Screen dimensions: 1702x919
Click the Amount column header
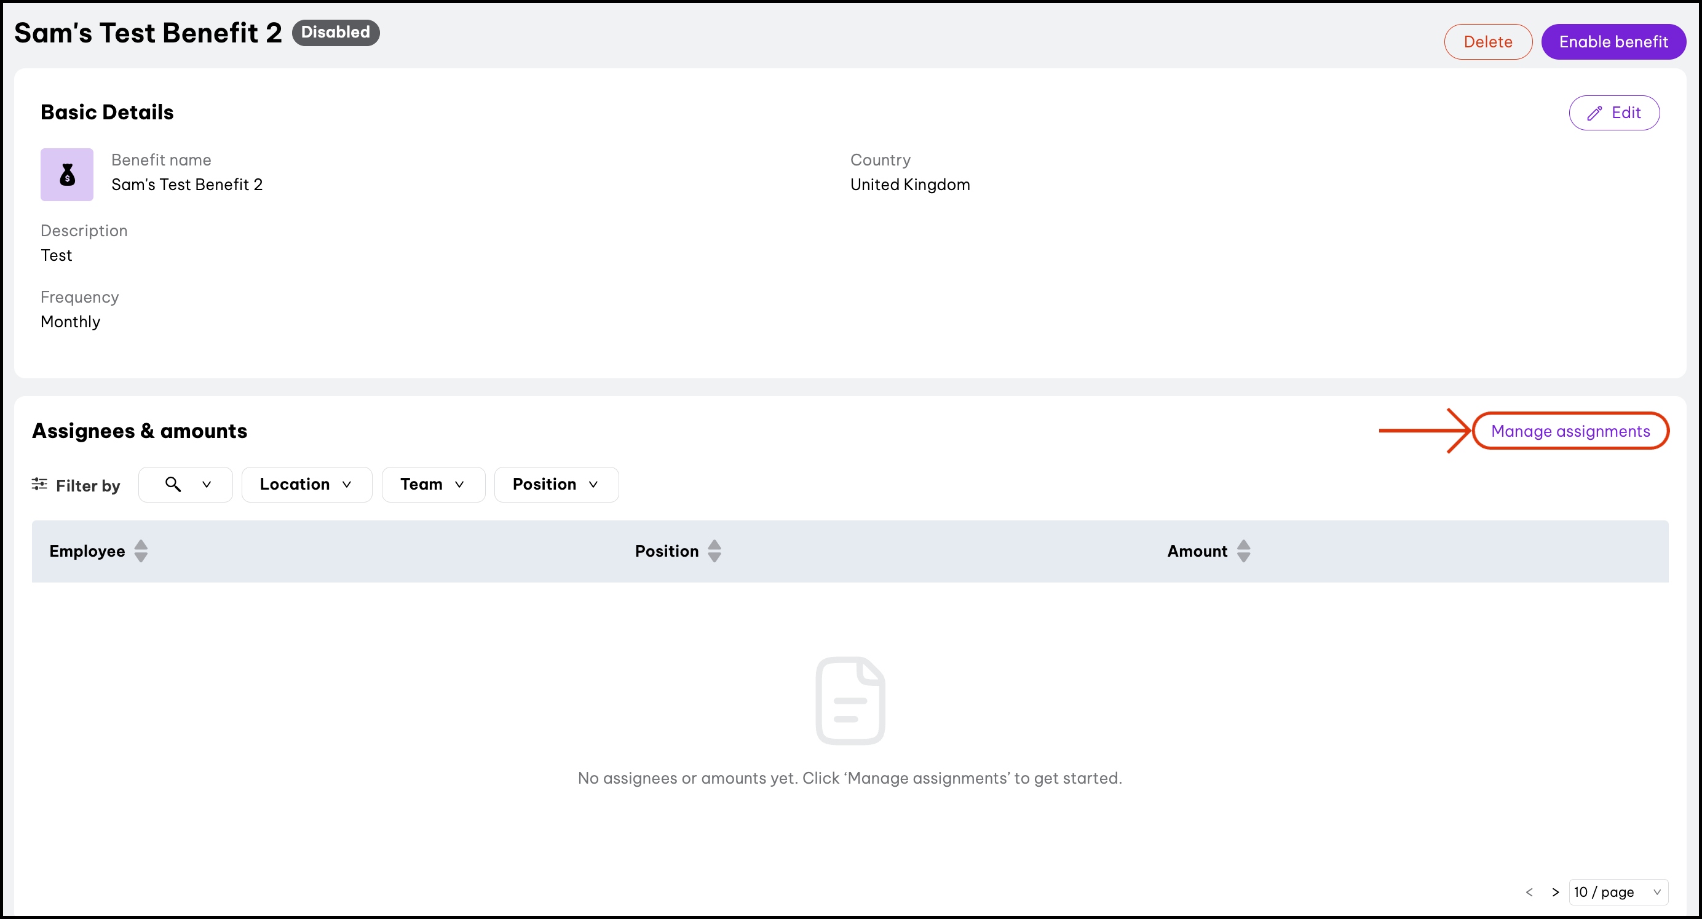(1197, 551)
